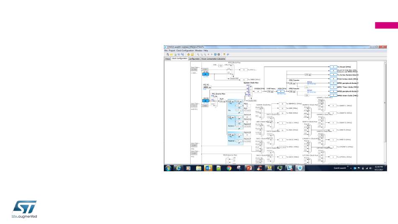Open the Windows Start menu
This screenshot has width=398, height=224.
pyautogui.click(x=168, y=168)
